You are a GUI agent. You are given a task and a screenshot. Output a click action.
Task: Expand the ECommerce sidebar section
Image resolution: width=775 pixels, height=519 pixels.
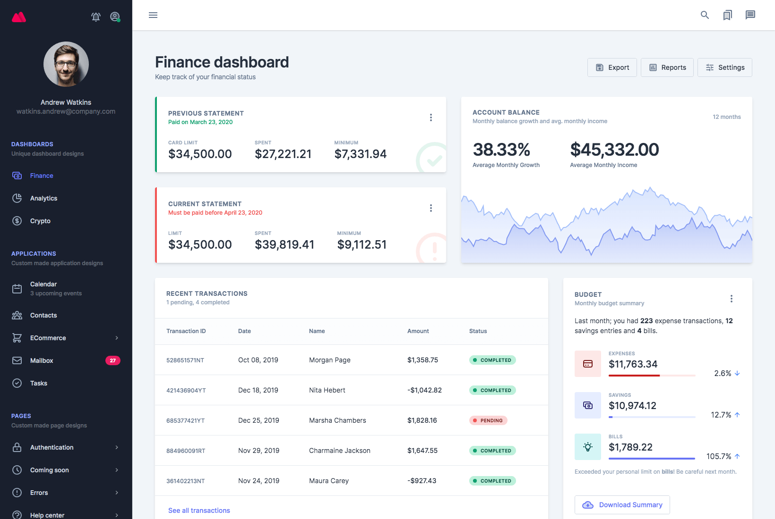pos(66,338)
